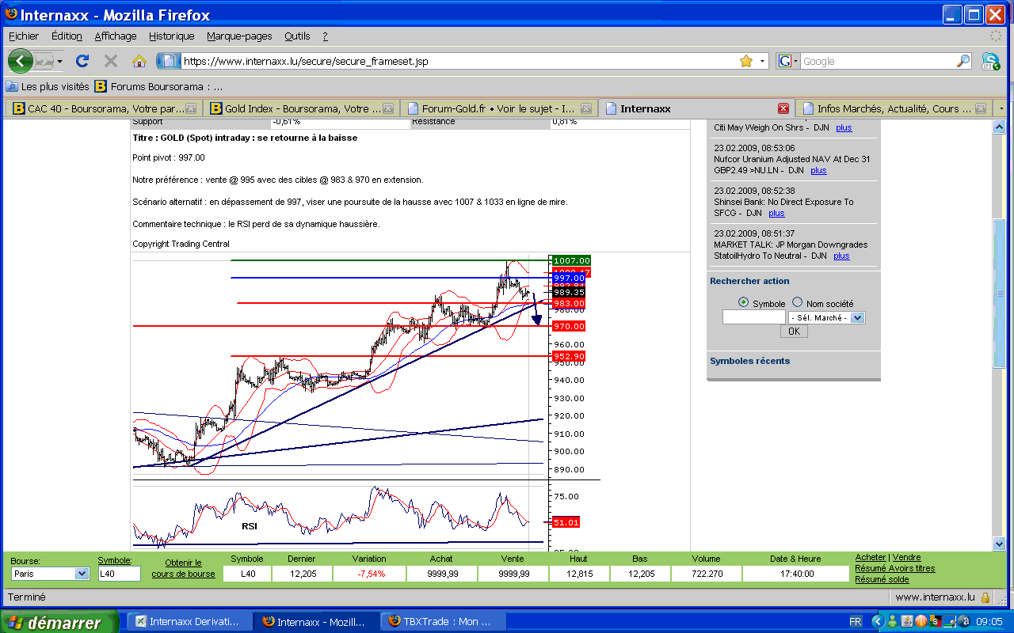
Task: Click the 51.01 RSI value label
Action: click(566, 522)
